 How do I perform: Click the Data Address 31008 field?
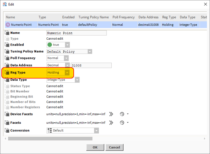point(91,65)
